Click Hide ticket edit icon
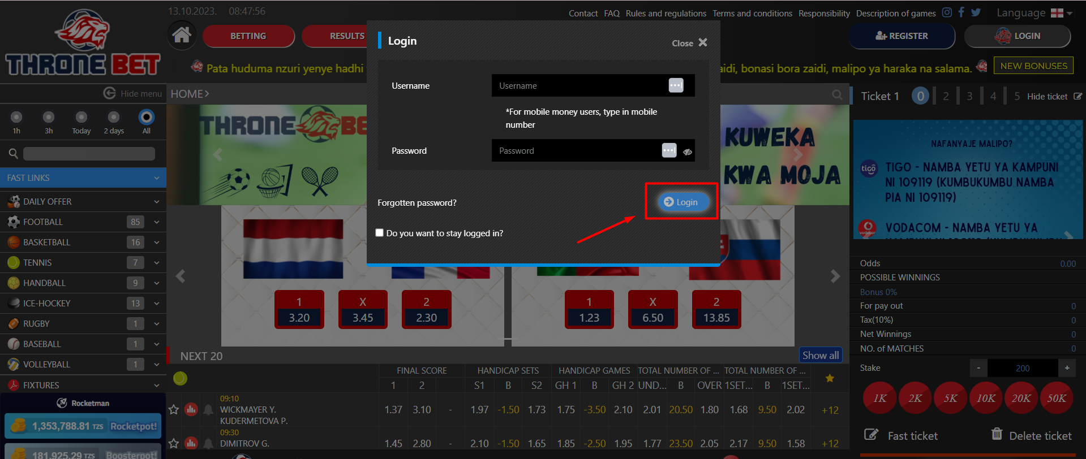This screenshot has width=1086, height=459. pyautogui.click(x=1078, y=97)
